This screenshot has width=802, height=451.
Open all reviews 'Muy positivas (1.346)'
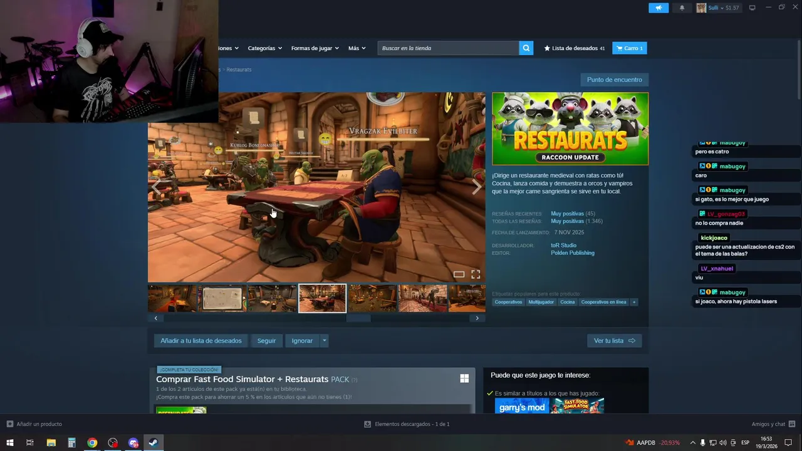[x=576, y=221]
